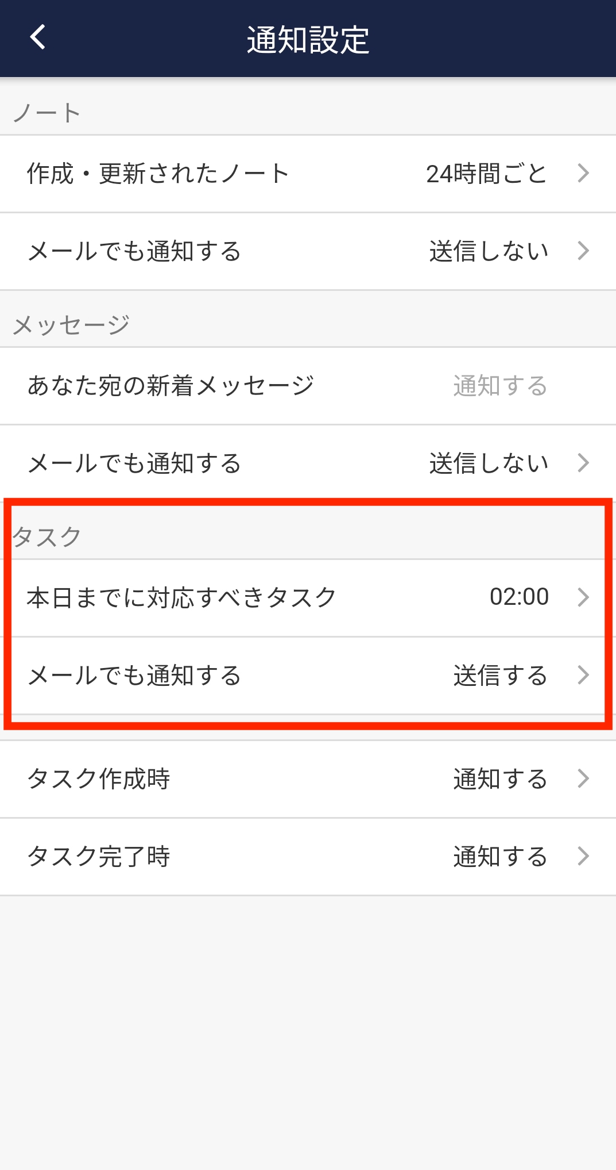This screenshot has height=1170, width=616.
Task: Adjust the 02:00 notification time
Action: point(518,597)
